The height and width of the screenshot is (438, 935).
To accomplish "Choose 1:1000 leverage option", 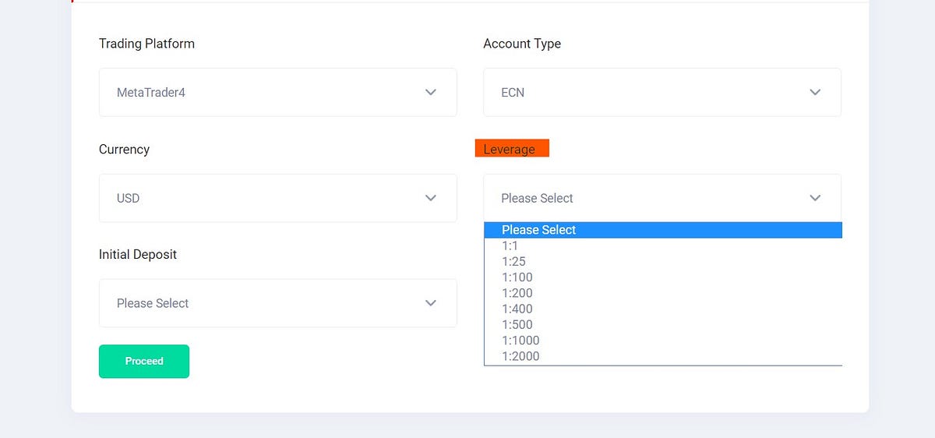I will (663, 341).
